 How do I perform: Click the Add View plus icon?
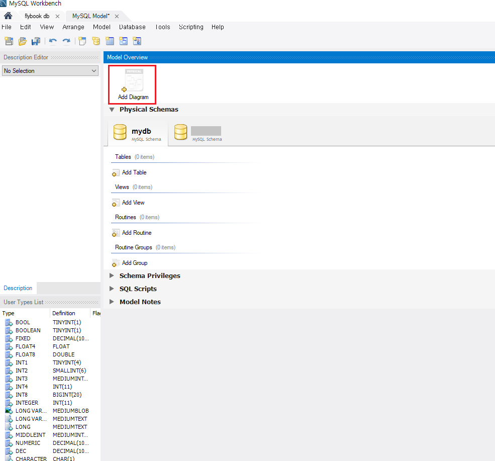(x=115, y=203)
